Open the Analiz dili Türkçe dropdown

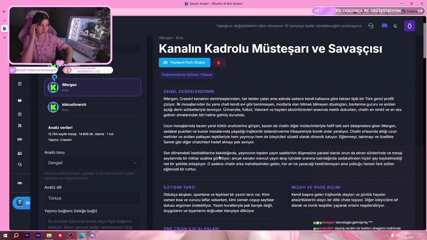click(x=93, y=198)
